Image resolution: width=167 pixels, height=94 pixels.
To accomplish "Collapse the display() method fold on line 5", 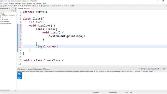I will click(22, 26).
